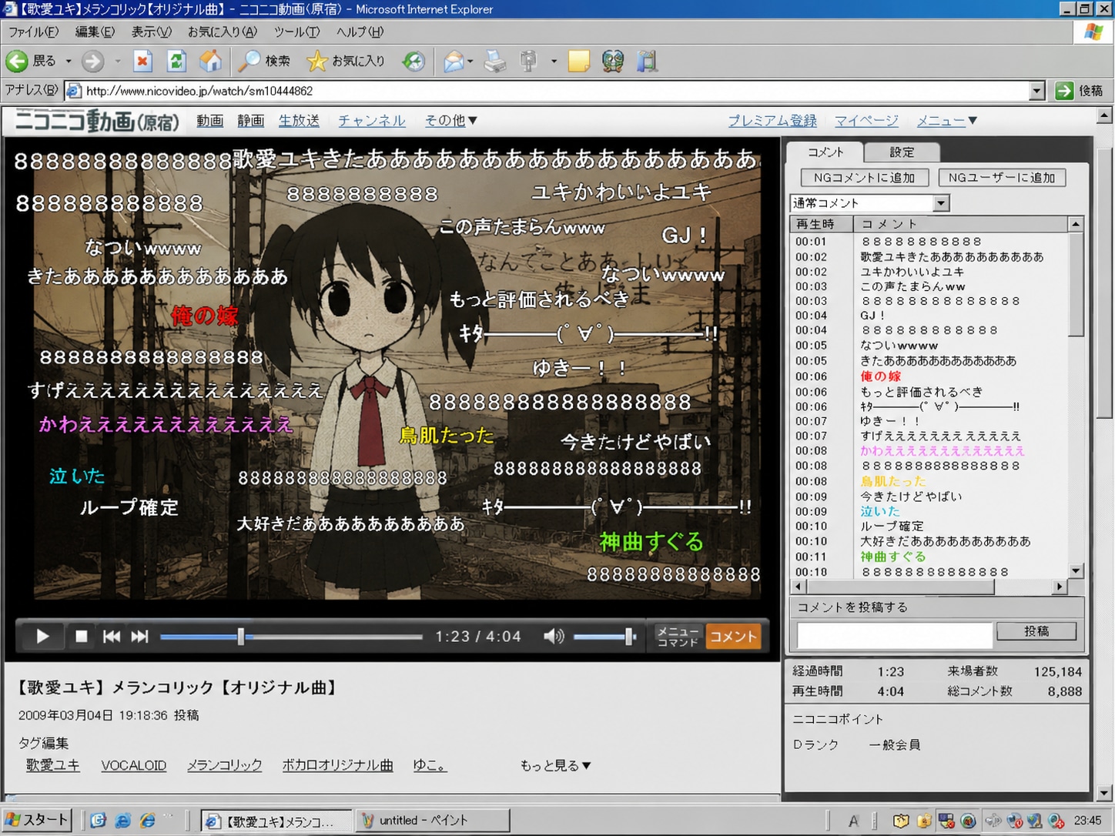Open the History toolbar icon
Viewport: 1115px width, 836px height.
coord(414,61)
